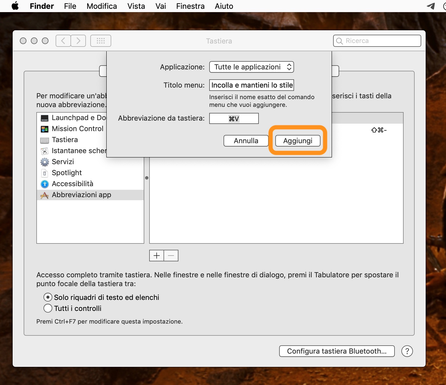446x385 pixels.
Task: Click the ⇧⌘- shortcut entry
Action: [x=379, y=130]
